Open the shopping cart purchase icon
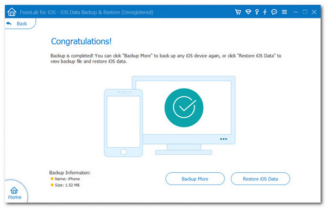 (x=238, y=12)
